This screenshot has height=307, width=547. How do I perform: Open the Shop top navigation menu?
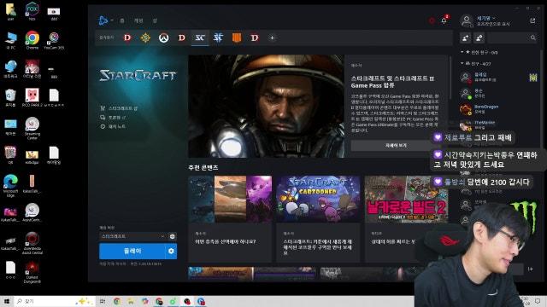click(x=155, y=20)
